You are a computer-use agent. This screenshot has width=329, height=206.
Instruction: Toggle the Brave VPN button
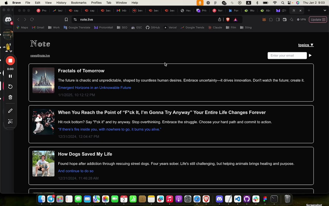point(301,20)
